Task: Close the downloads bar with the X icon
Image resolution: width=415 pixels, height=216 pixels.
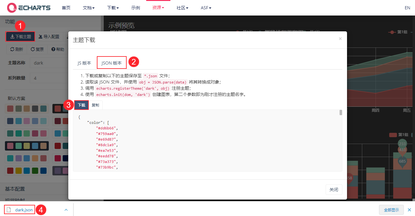Action: pos(409,210)
